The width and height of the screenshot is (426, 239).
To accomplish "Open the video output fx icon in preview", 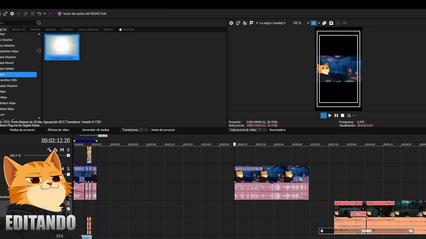I will coord(245,23).
